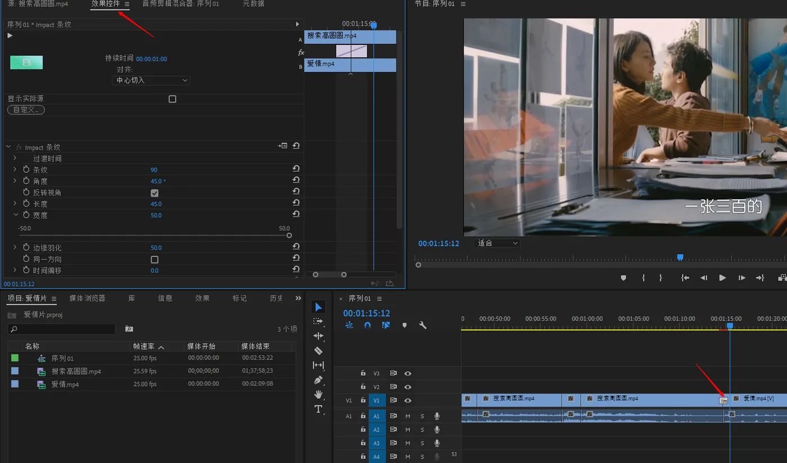Switch to the 元数据 tab
This screenshot has height=463, width=787.
[254, 4]
